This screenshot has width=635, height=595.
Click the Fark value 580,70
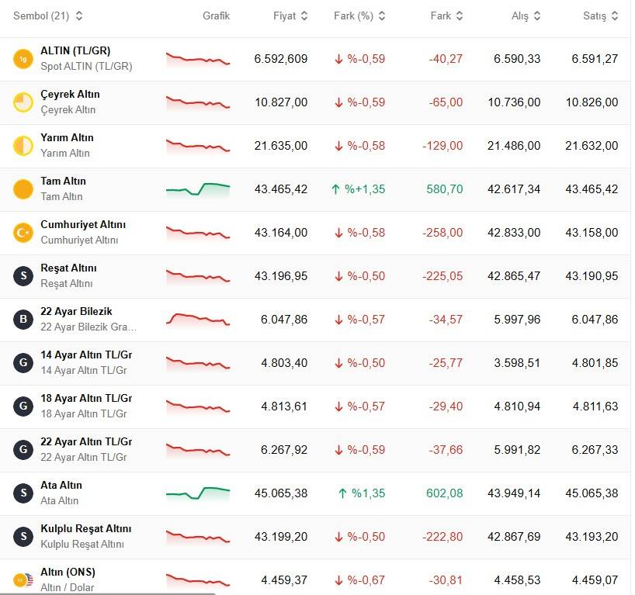click(444, 189)
